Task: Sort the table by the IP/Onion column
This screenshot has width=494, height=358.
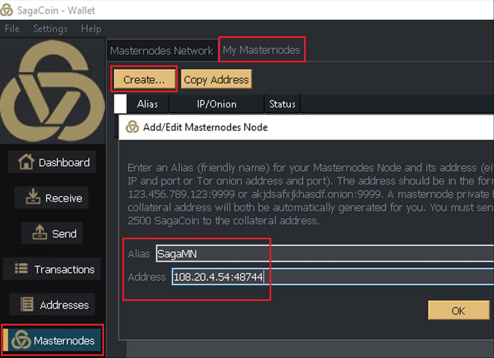Action: 217,104
